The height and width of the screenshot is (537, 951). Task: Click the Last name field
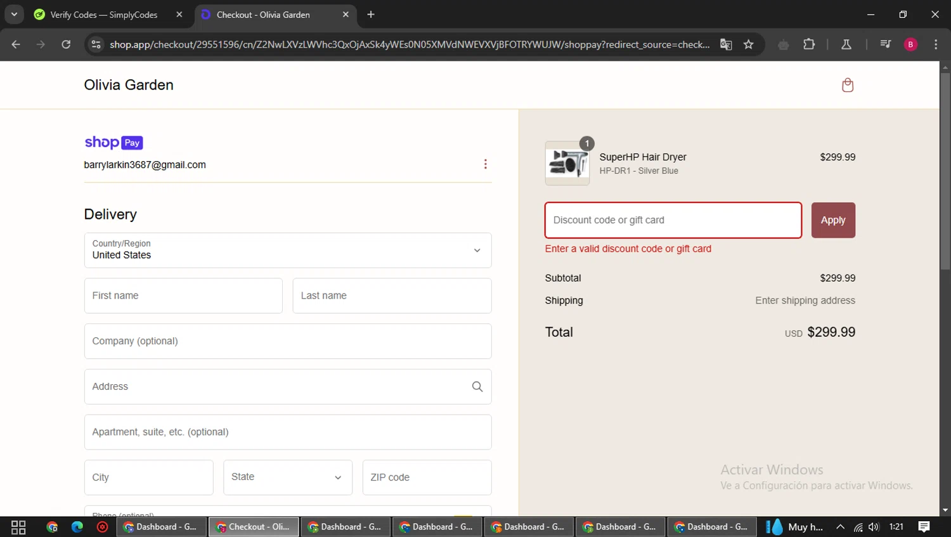click(392, 295)
